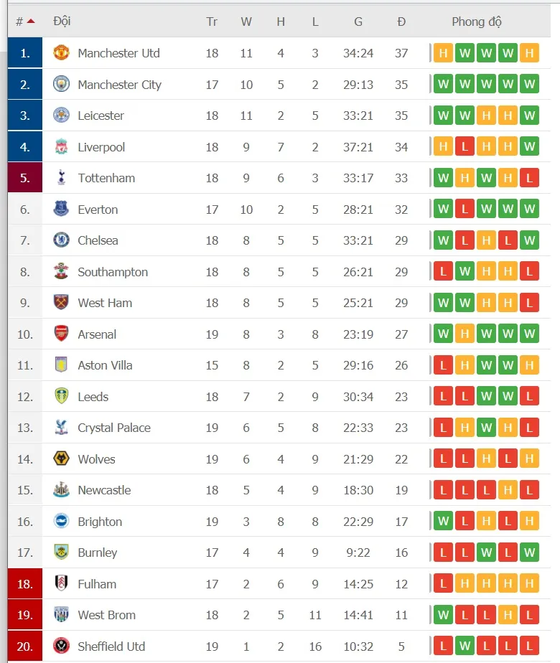Click the Manchester Utd club crest
The image size is (560, 663).
(x=62, y=53)
